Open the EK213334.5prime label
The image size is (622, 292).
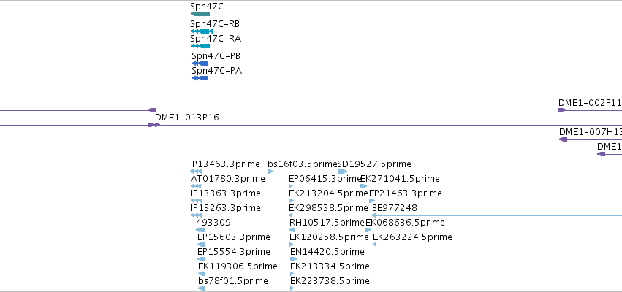[330, 266]
